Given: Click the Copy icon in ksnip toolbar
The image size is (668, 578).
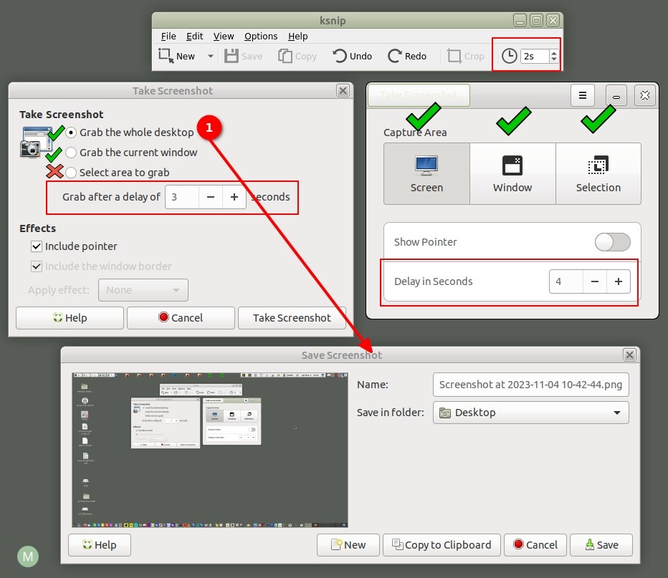Looking at the screenshot, I should pos(285,56).
